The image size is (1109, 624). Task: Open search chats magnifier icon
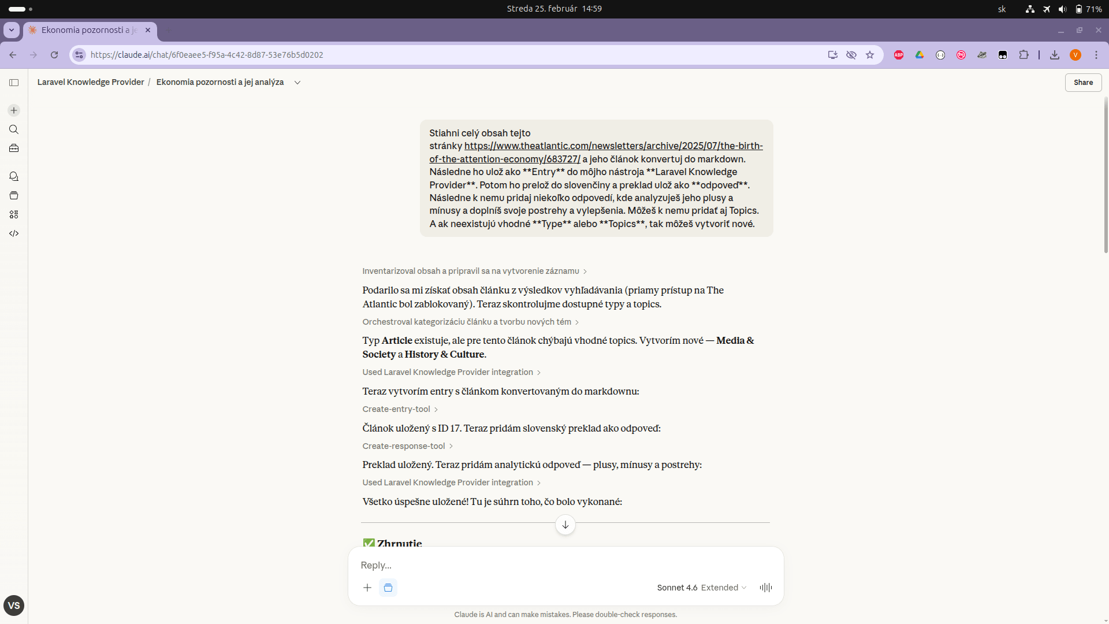pos(14,129)
